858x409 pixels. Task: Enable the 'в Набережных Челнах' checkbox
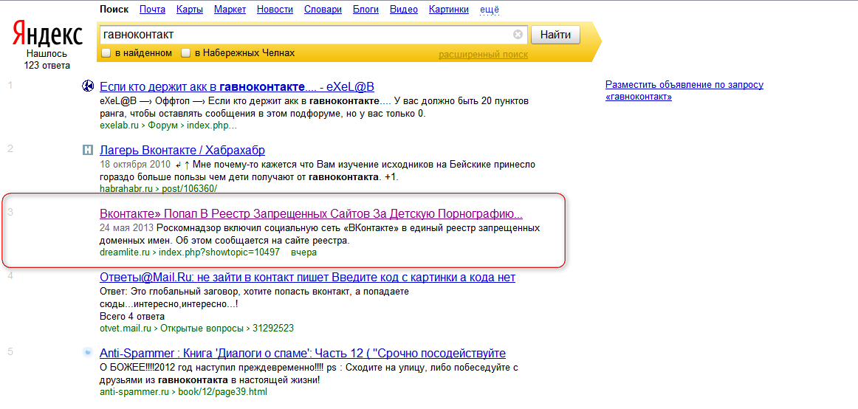click(186, 53)
